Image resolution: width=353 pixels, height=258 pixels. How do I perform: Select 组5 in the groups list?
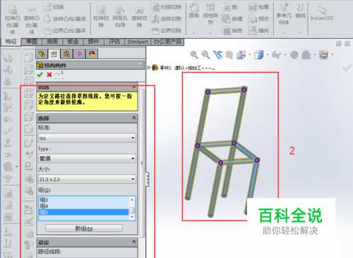[x=83, y=212]
